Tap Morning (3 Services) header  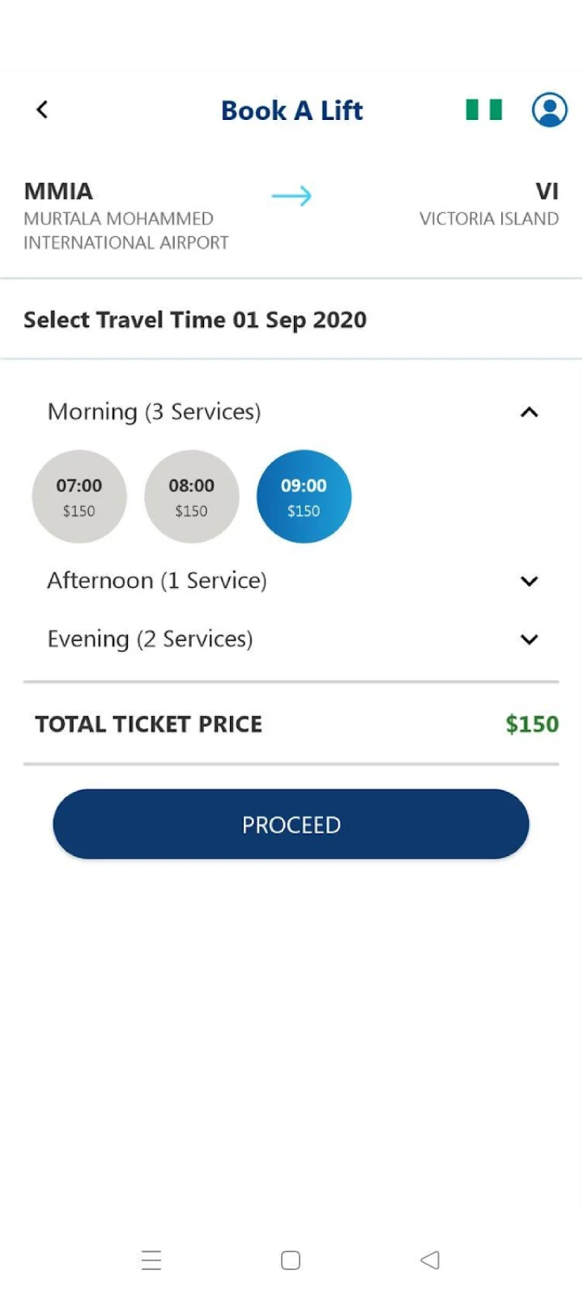(x=155, y=411)
